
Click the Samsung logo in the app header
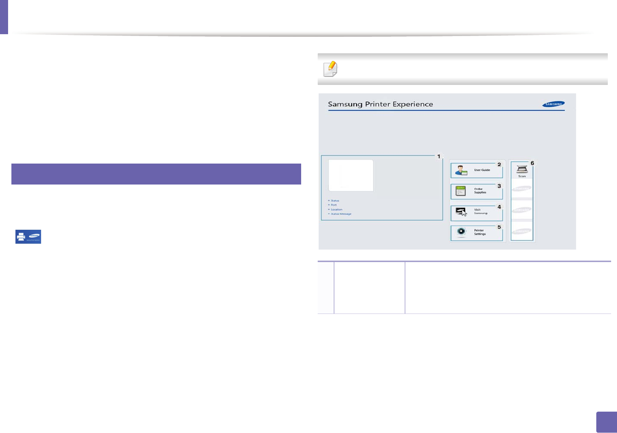(x=553, y=104)
